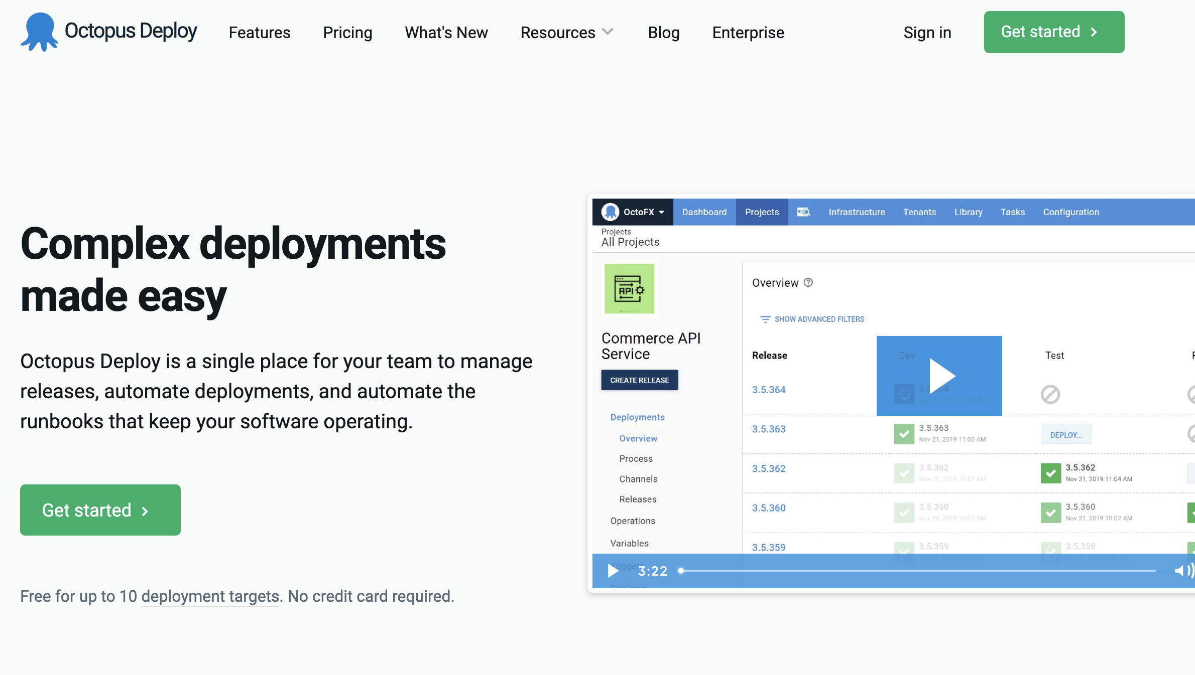Viewport: 1195px width, 675px height.
Task: Click the green checkmark for 3.5.363 Dev
Action: (904, 434)
